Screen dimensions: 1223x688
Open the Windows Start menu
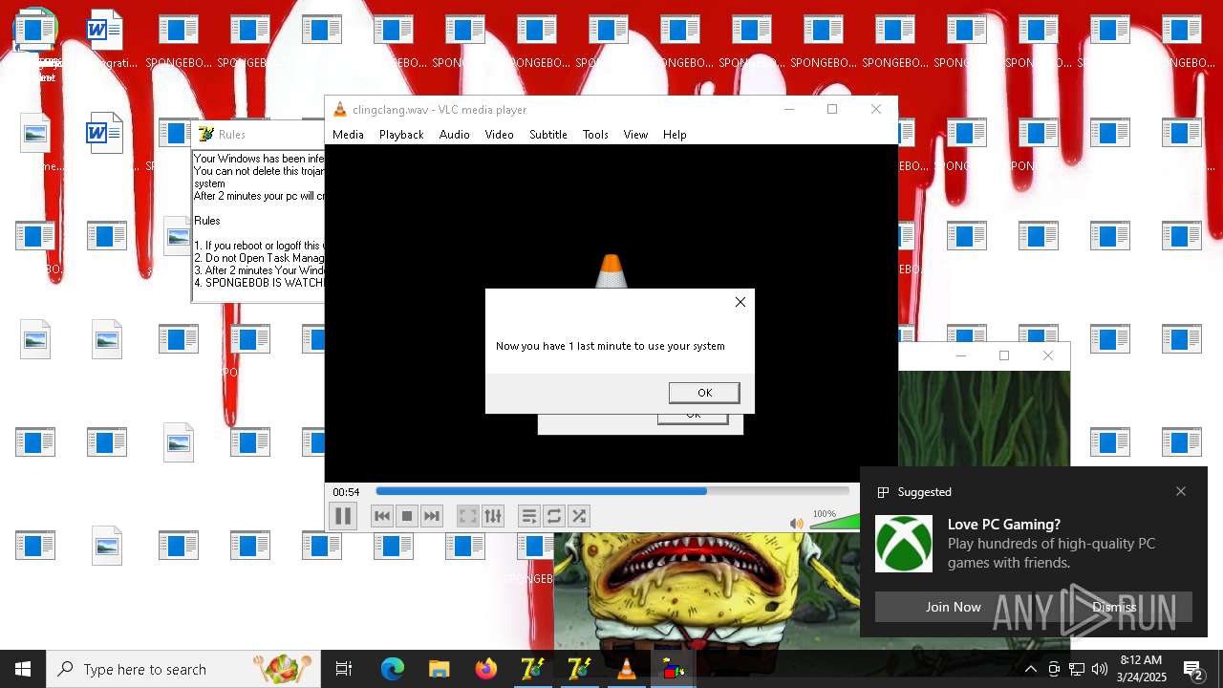point(23,669)
